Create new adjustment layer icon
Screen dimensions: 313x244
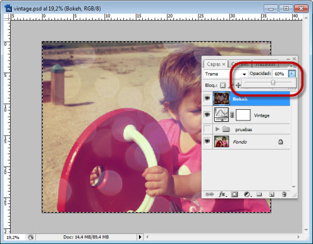tap(247, 195)
